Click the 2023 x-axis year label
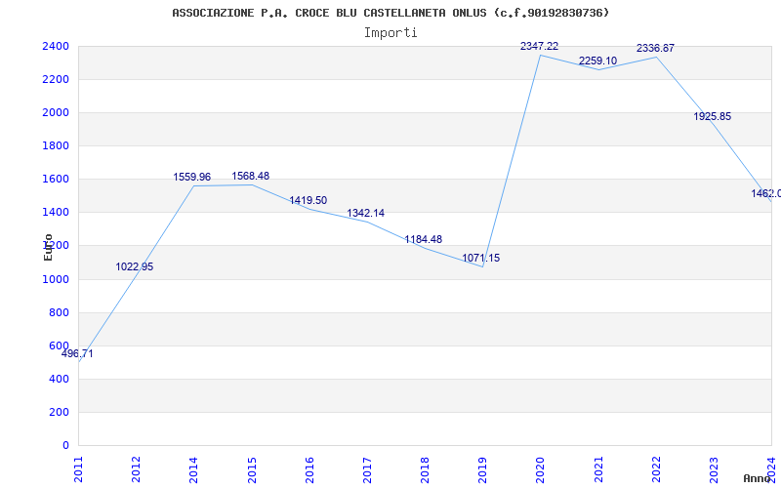The width and height of the screenshot is (781, 488). (715, 469)
